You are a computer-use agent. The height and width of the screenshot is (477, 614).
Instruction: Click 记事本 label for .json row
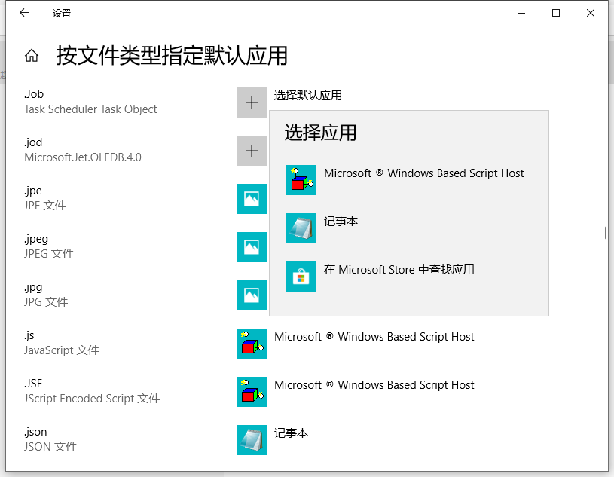291,433
